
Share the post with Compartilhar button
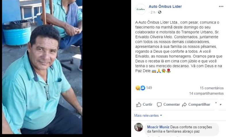196,105
